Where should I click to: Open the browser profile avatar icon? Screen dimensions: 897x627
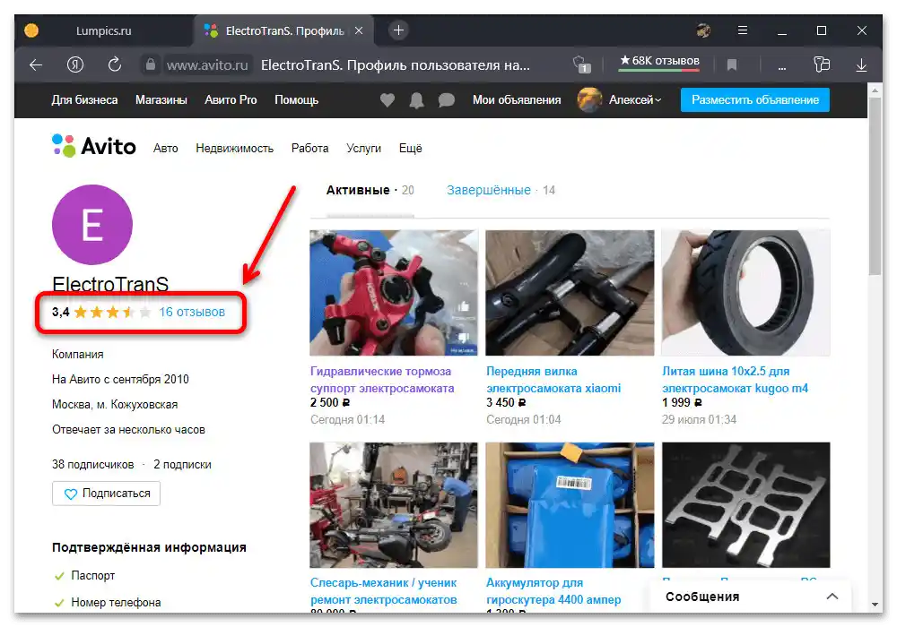click(x=703, y=30)
